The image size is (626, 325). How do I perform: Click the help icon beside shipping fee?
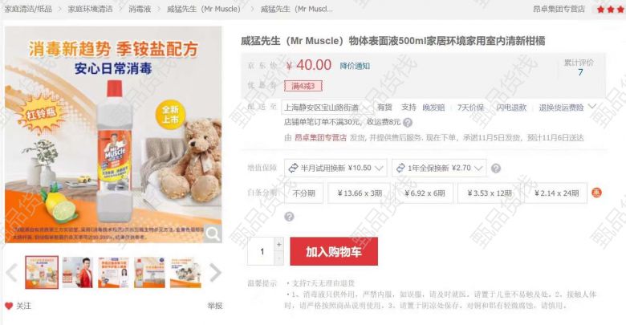click(408, 123)
